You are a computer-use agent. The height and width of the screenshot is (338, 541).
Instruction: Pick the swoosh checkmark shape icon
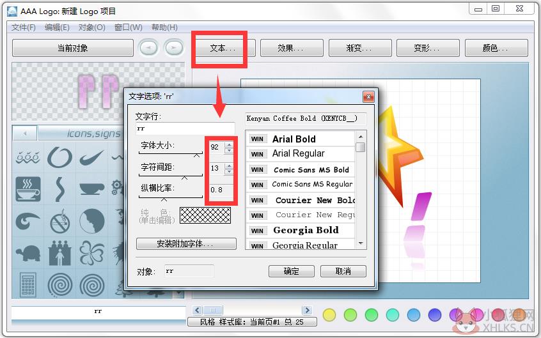(x=92, y=158)
